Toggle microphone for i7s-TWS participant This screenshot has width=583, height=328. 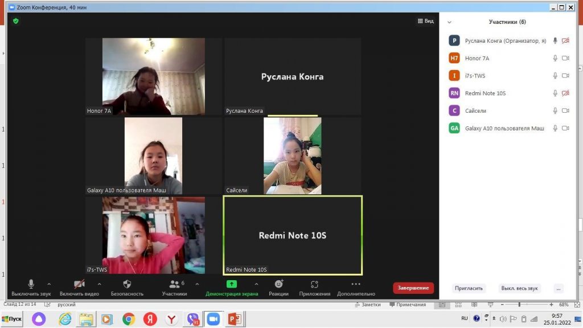[x=555, y=76]
